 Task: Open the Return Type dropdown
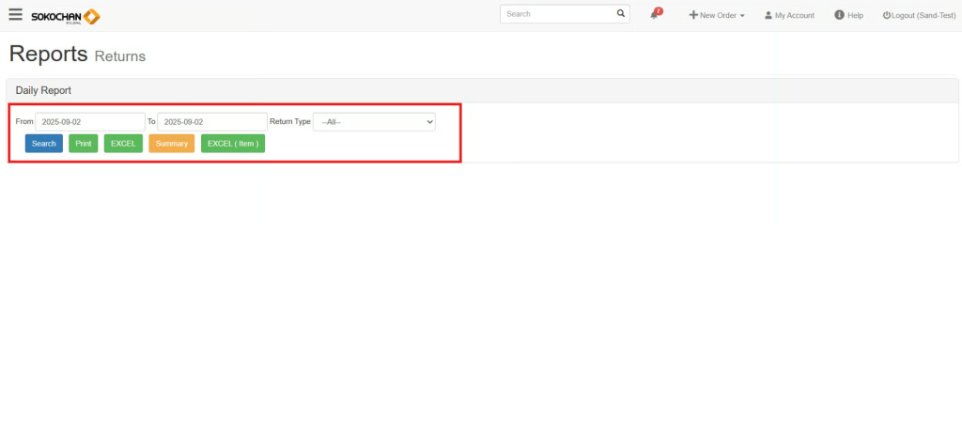pyautogui.click(x=374, y=122)
